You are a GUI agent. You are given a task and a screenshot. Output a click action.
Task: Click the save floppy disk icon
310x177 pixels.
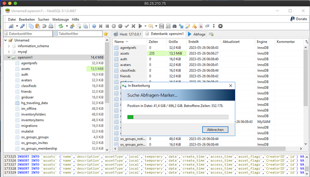pyautogui.click(x=161, y=26)
